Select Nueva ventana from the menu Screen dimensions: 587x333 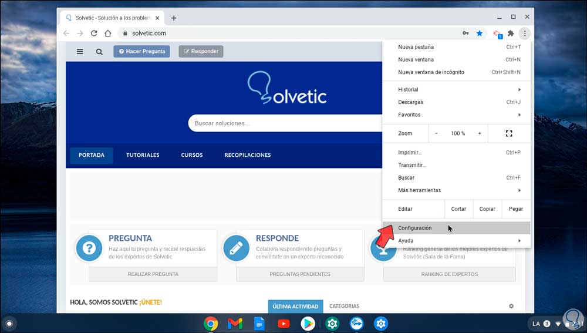point(456,59)
